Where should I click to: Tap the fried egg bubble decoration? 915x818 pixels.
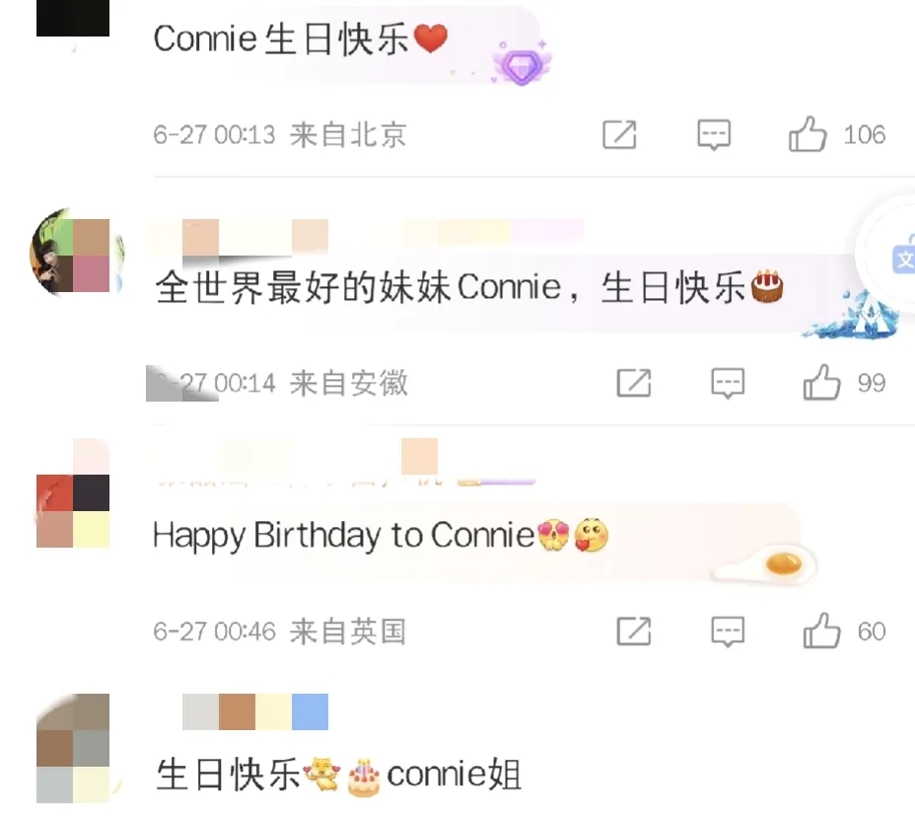click(x=765, y=566)
